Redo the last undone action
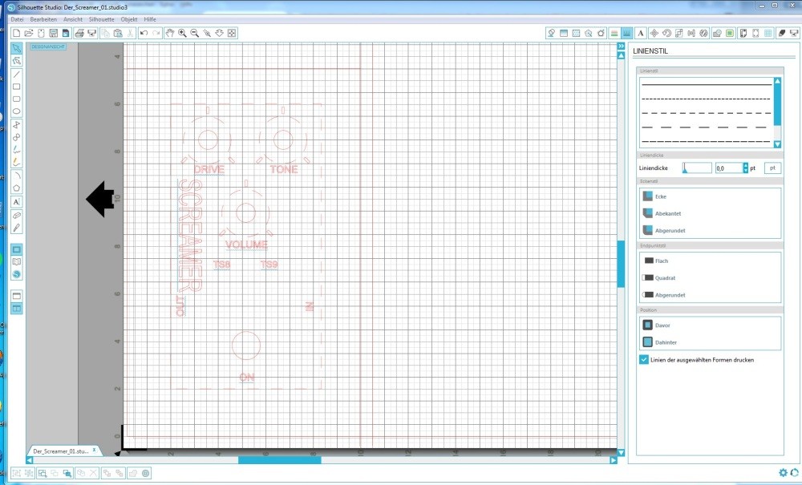Image resolution: width=802 pixels, height=485 pixels. coord(156,33)
